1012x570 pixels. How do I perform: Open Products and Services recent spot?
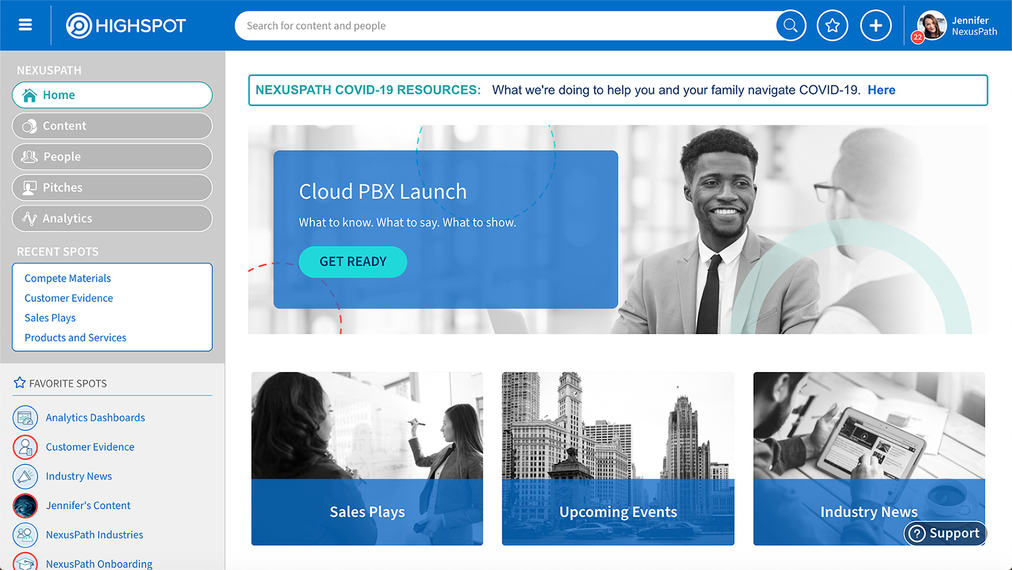(x=75, y=337)
